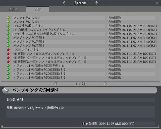Click green gem beside Lv3凶兎 record
This screenshot has height=129, width=161.
8,34
